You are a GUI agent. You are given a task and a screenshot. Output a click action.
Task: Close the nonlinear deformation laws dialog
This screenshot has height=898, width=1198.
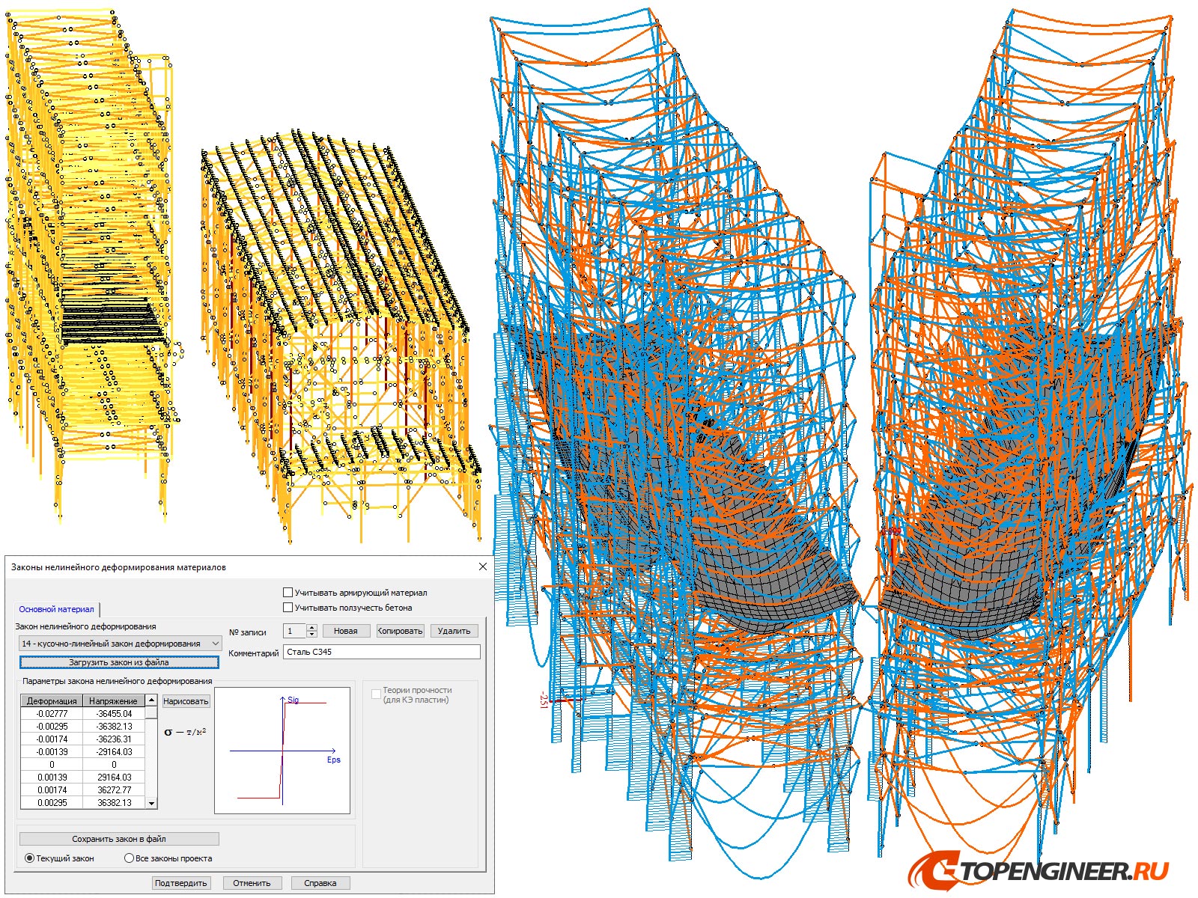tap(482, 567)
